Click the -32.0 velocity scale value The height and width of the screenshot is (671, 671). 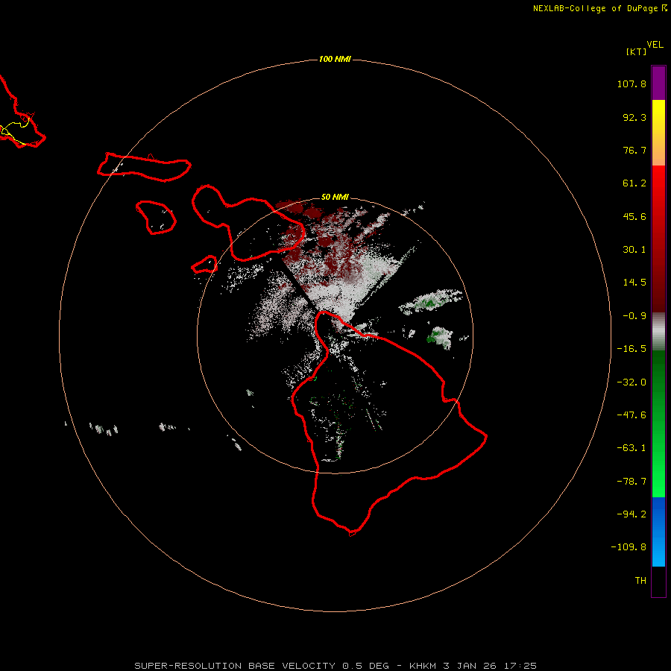pyautogui.click(x=631, y=382)
